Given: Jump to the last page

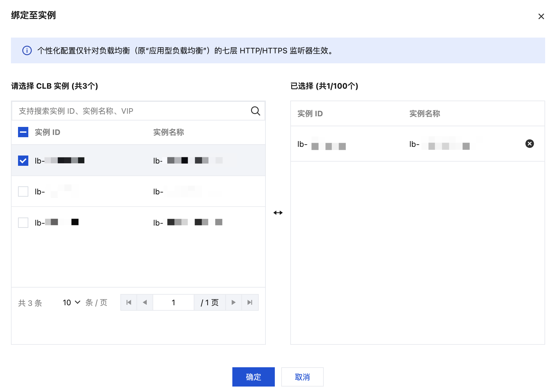Looking at the screenshot, I should [250, 302].
